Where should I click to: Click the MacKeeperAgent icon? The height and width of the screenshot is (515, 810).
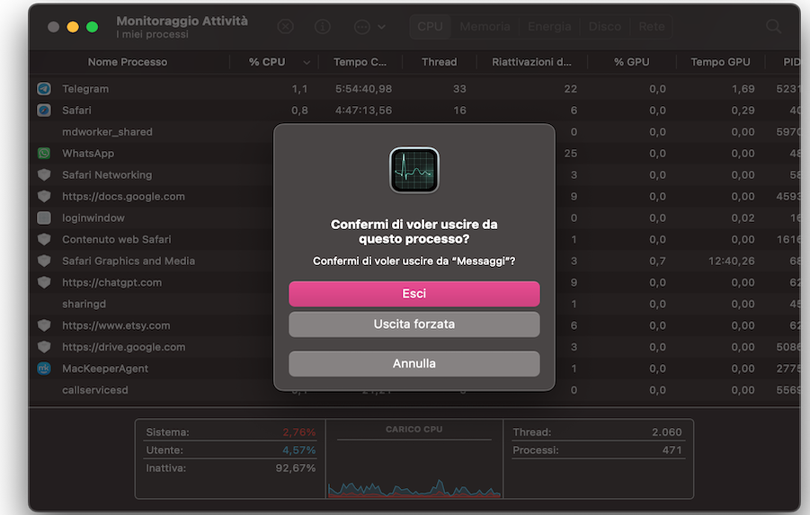click(44, 368)
